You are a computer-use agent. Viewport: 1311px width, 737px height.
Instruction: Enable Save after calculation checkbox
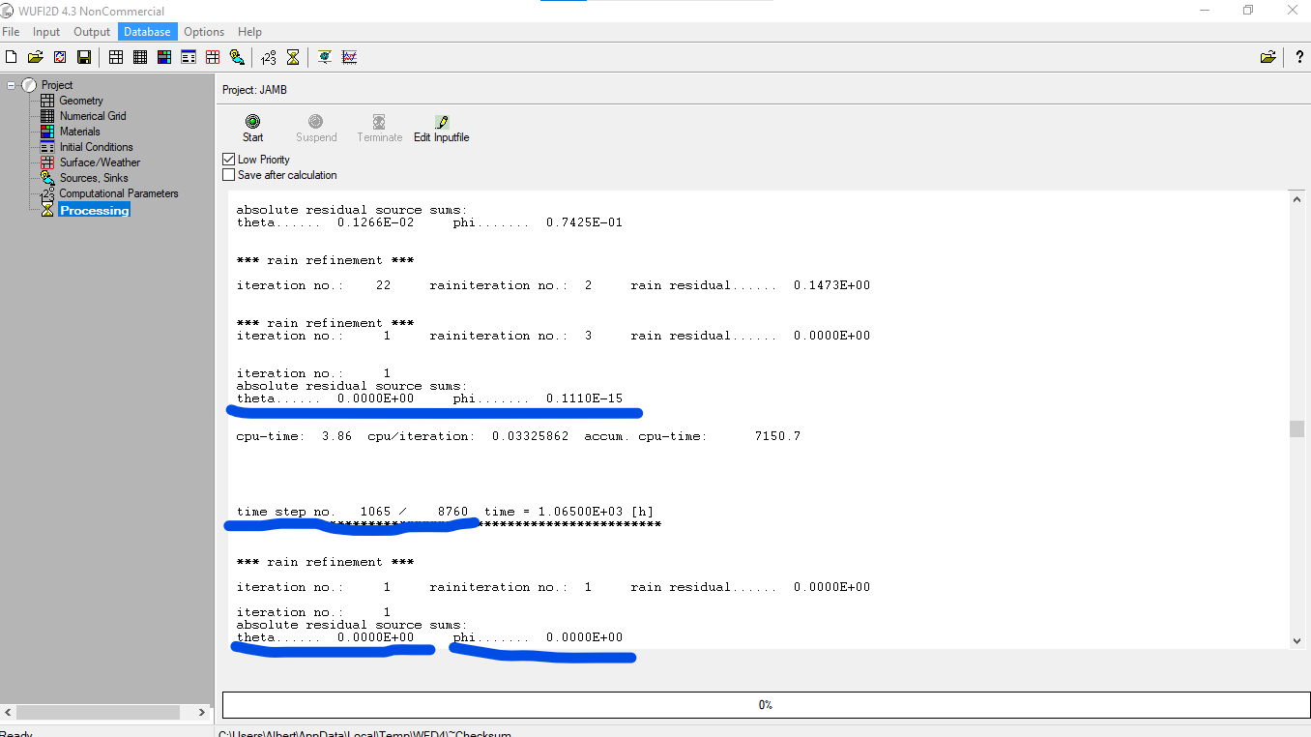pos(229,175)
